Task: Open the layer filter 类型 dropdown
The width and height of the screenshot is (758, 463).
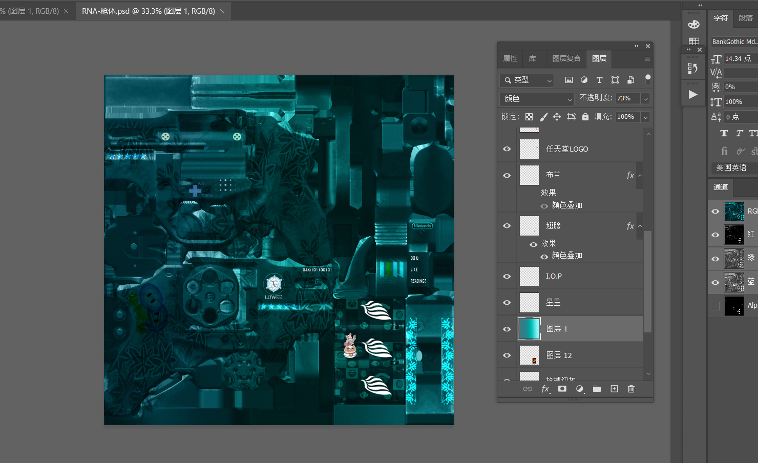Action: (527, 80)
